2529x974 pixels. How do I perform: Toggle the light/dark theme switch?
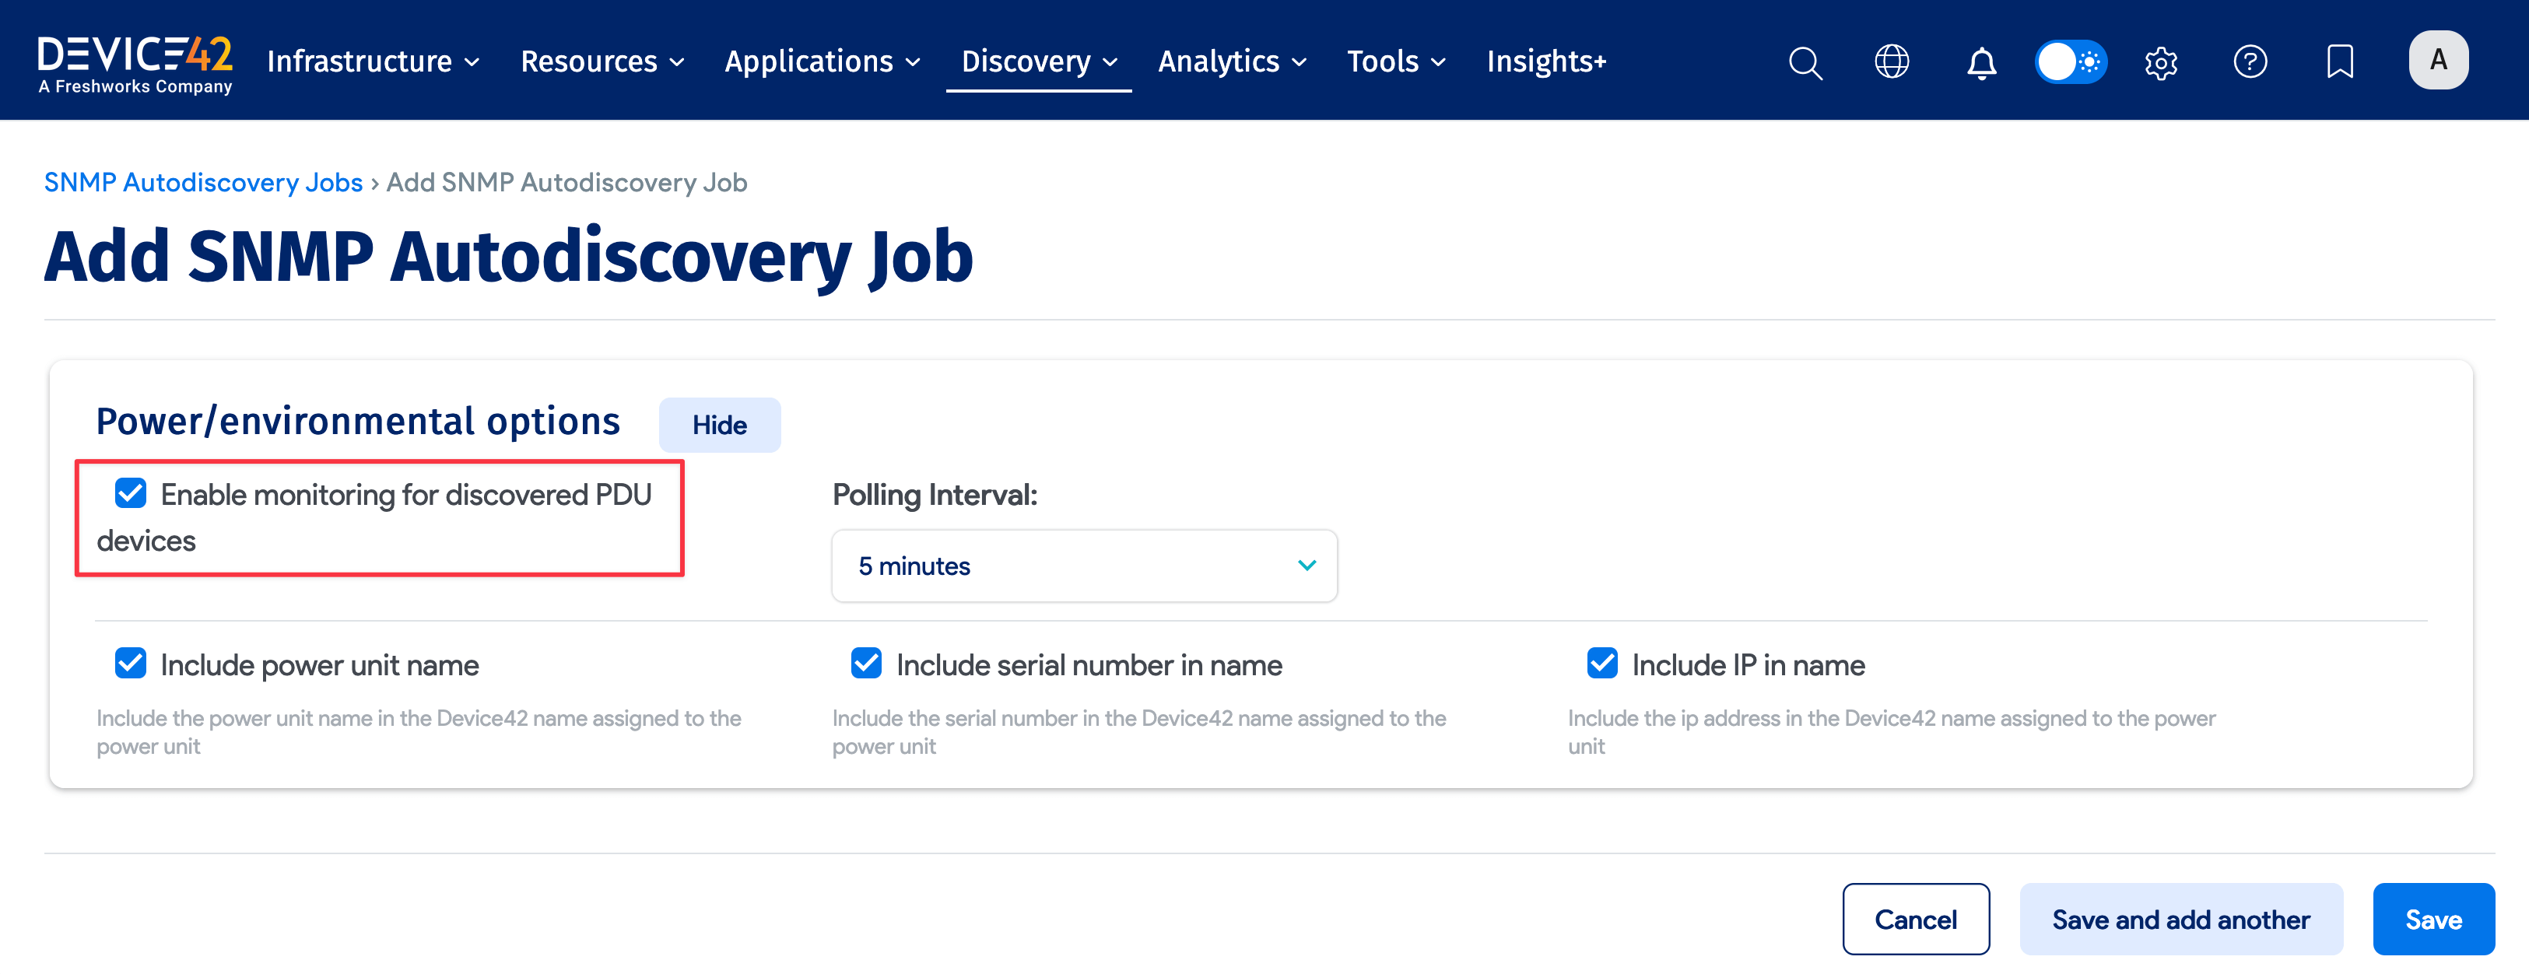[2071, 62]
